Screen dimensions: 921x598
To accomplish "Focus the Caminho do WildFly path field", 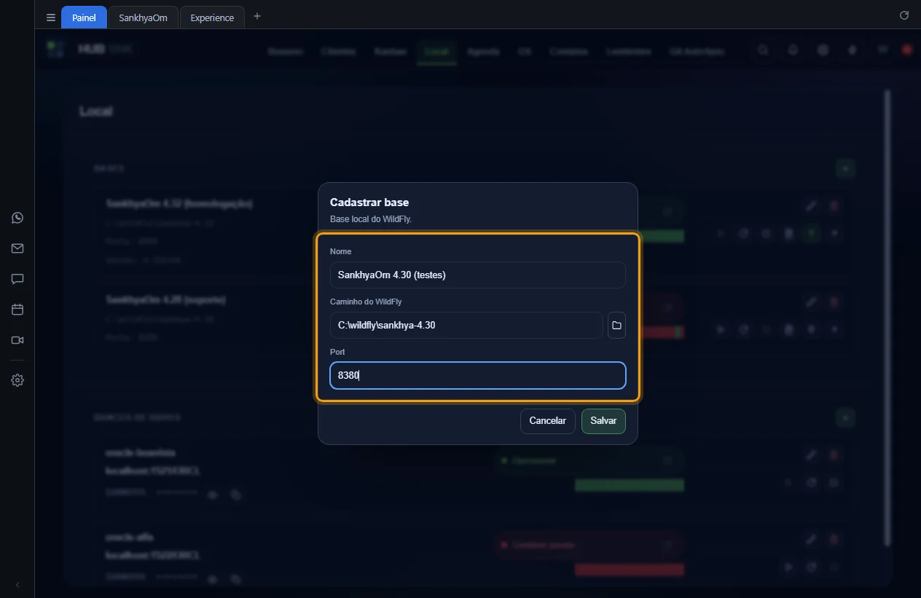I will click(466, 326).
